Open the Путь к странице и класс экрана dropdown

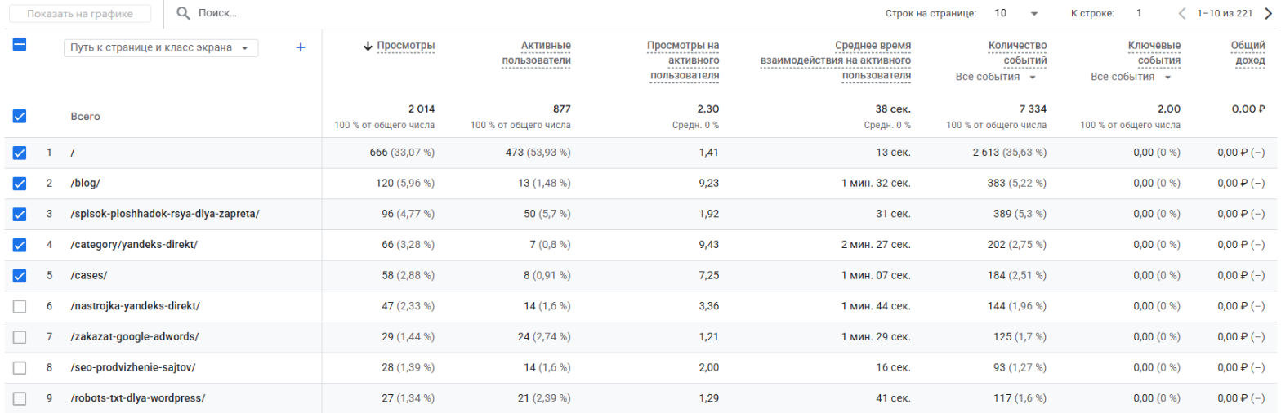point(161,48)
